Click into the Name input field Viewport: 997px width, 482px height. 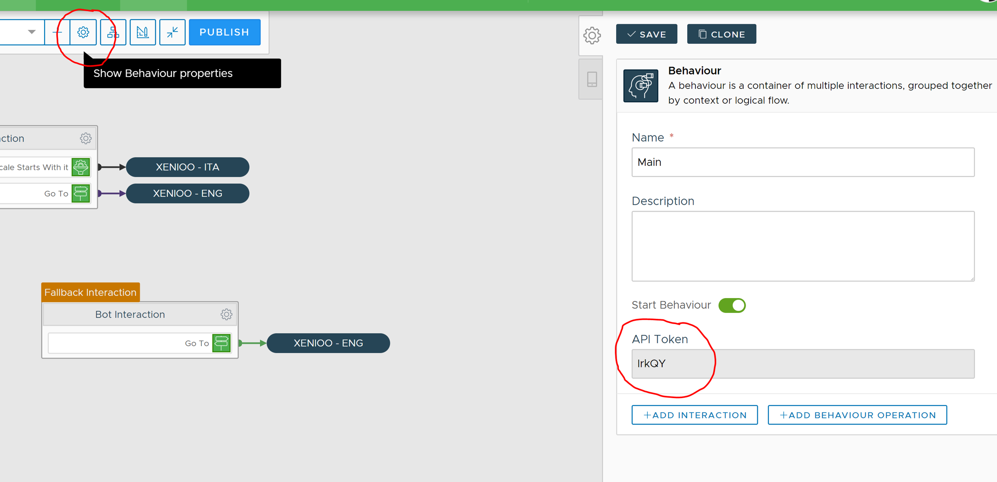(x=803, y=162)
